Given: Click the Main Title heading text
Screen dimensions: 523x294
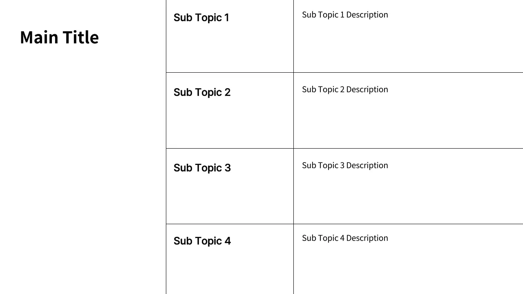Looking at the screenshot, I should pos(59,37).
